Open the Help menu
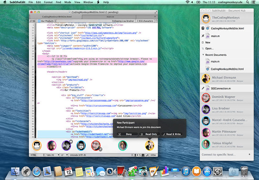The height and width of the screenshot is (180, 259). coord(106,2)
